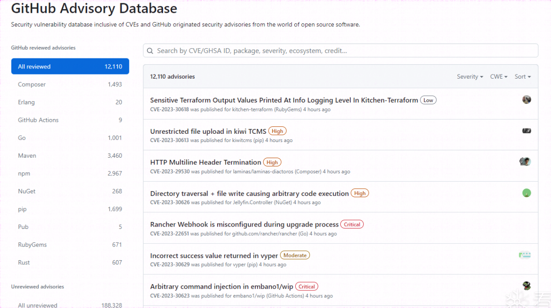The width and height of the screenshot is (551, 308).
Task: Open Directory traversal file write advisory
Action: (249, 194)
